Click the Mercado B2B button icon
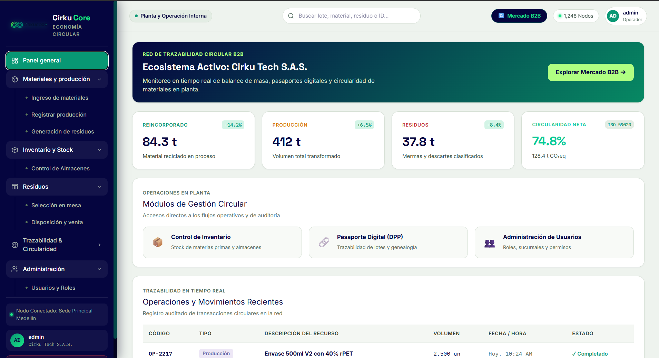 pyautogui.click(x=501, y=16)
